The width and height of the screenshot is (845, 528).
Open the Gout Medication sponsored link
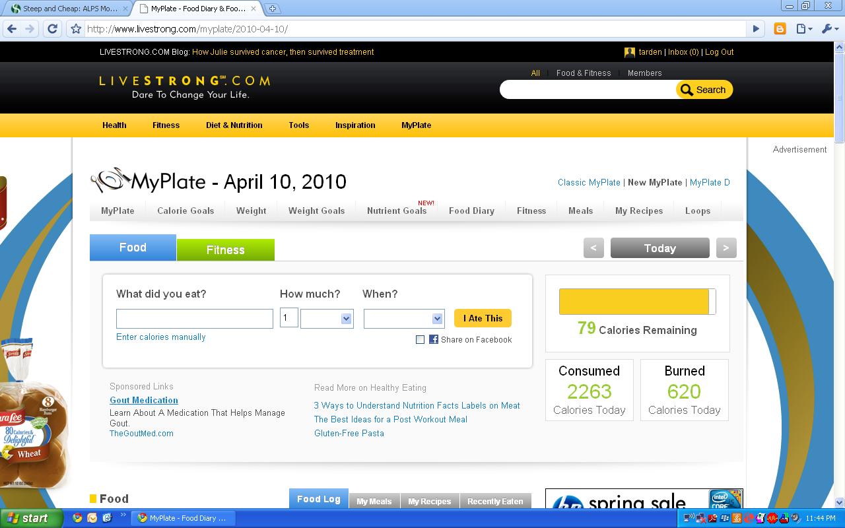point(144,400)
